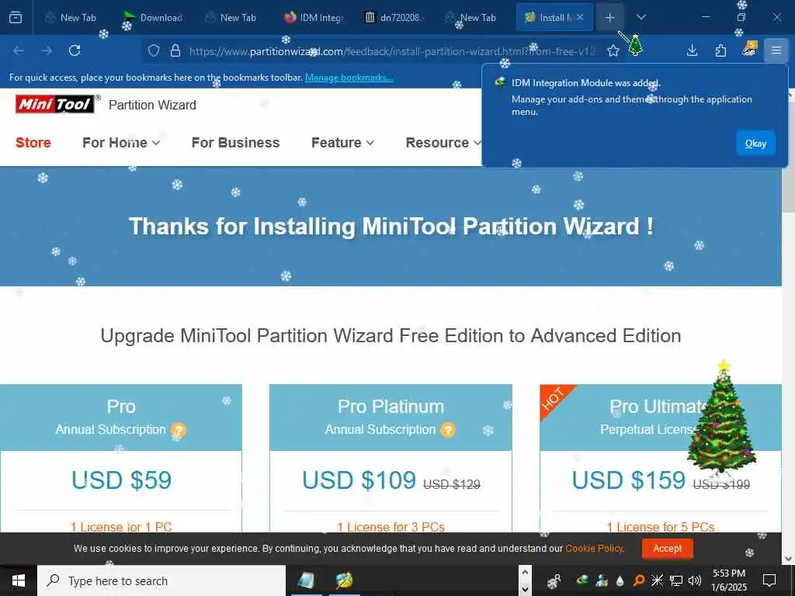Switch to the IDM Integration tab
Viewport: 795px width, 596px height.
[x=313, y=18]
